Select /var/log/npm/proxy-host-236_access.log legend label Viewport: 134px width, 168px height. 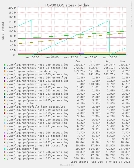(x=38, y=152)
